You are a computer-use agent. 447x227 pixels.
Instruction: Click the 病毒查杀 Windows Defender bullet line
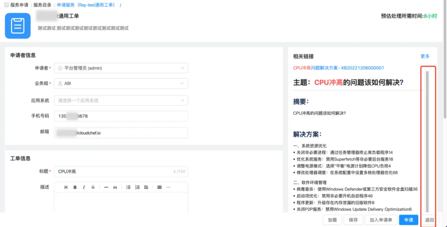[x=356, y=189]
